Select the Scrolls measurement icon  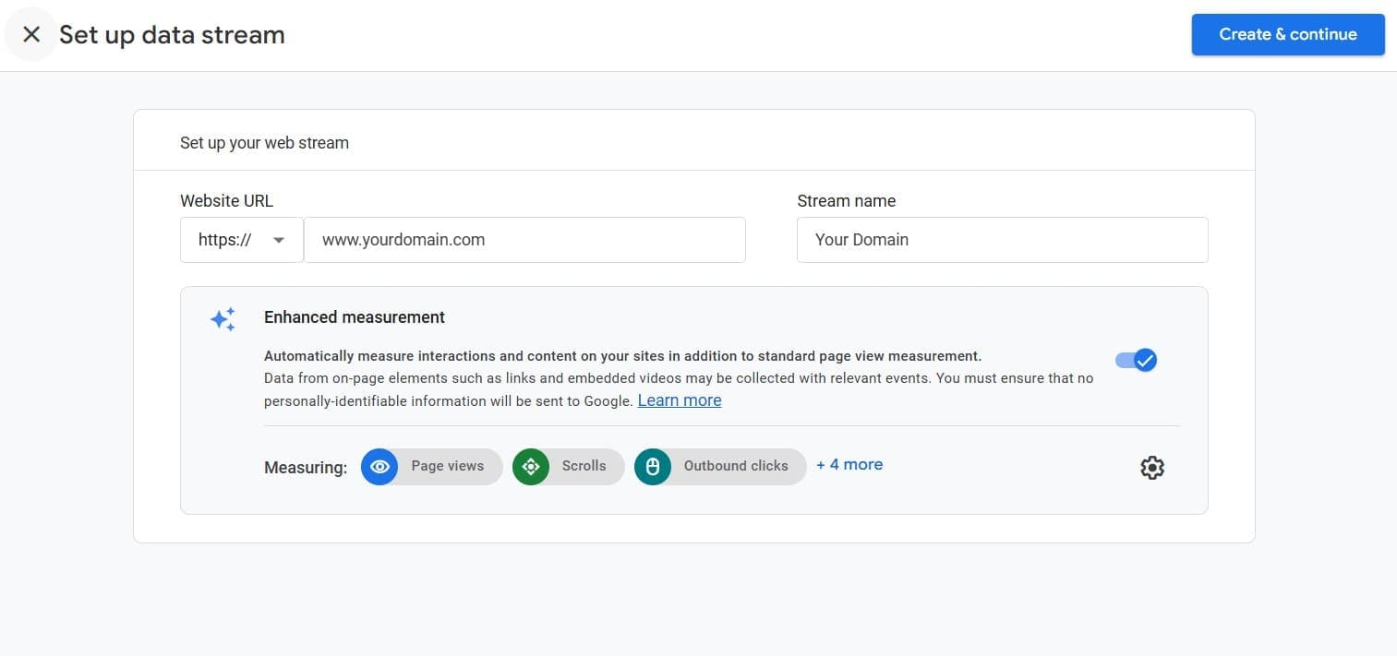(531, 466)
